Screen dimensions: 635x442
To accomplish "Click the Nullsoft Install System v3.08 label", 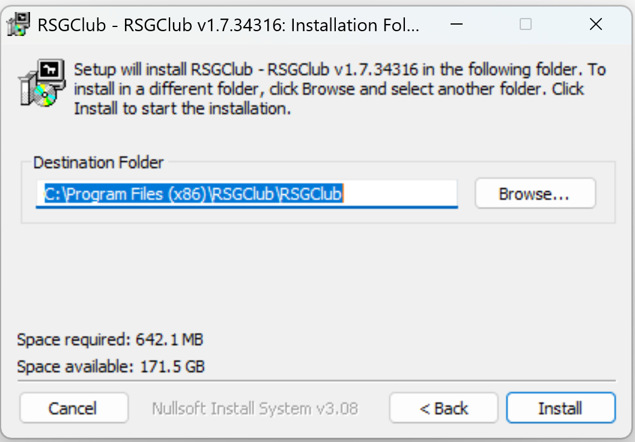I will coord(255,408).
